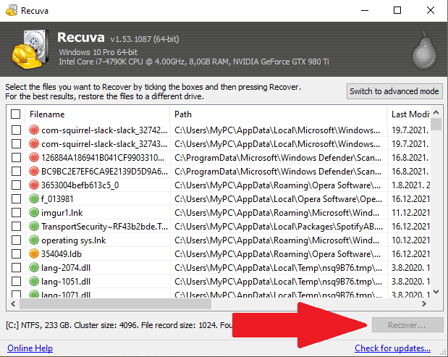The image size is (448, 357).
Task: Tick the checkbox for operating sys.lnk
Action: click(17, 240)
